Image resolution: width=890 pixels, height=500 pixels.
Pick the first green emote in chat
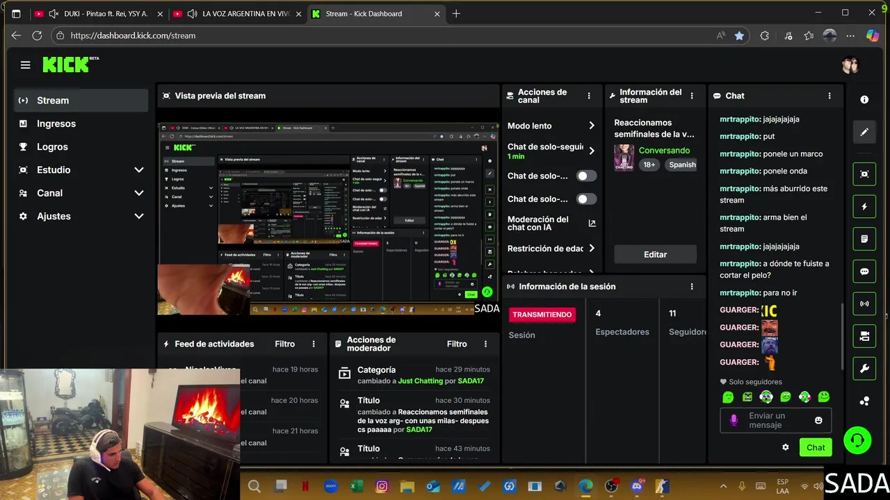click(728, 397)
